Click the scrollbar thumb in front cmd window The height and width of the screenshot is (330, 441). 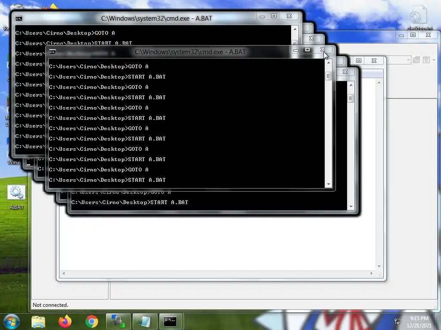click(328, 76)
